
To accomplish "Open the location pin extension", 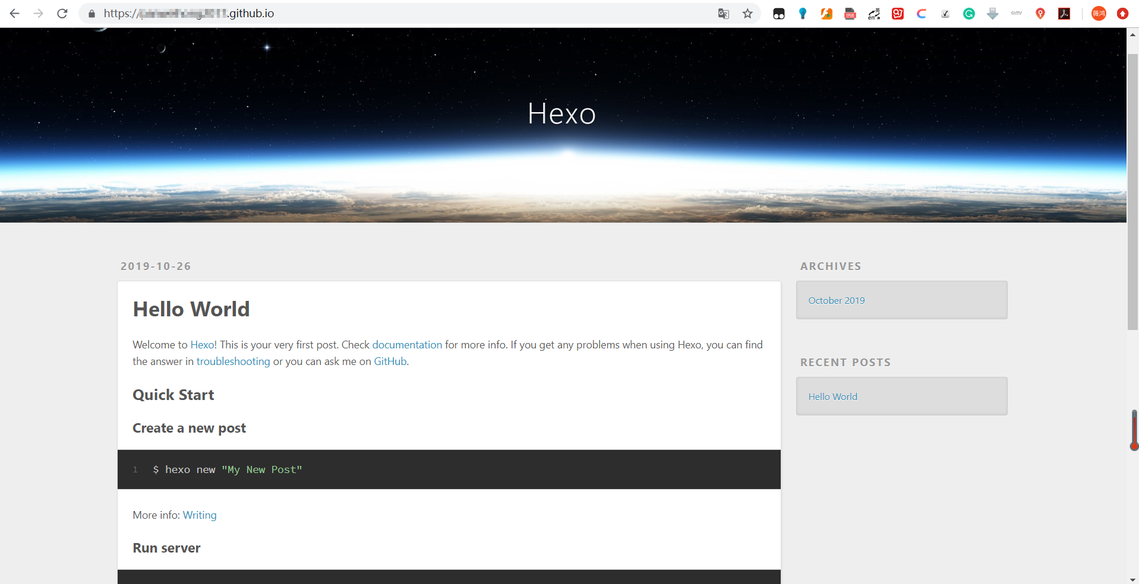I will coord(1040,13).
